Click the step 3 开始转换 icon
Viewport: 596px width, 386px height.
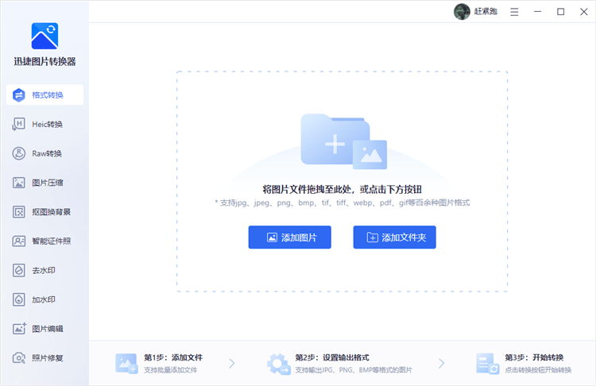(488, 364)
